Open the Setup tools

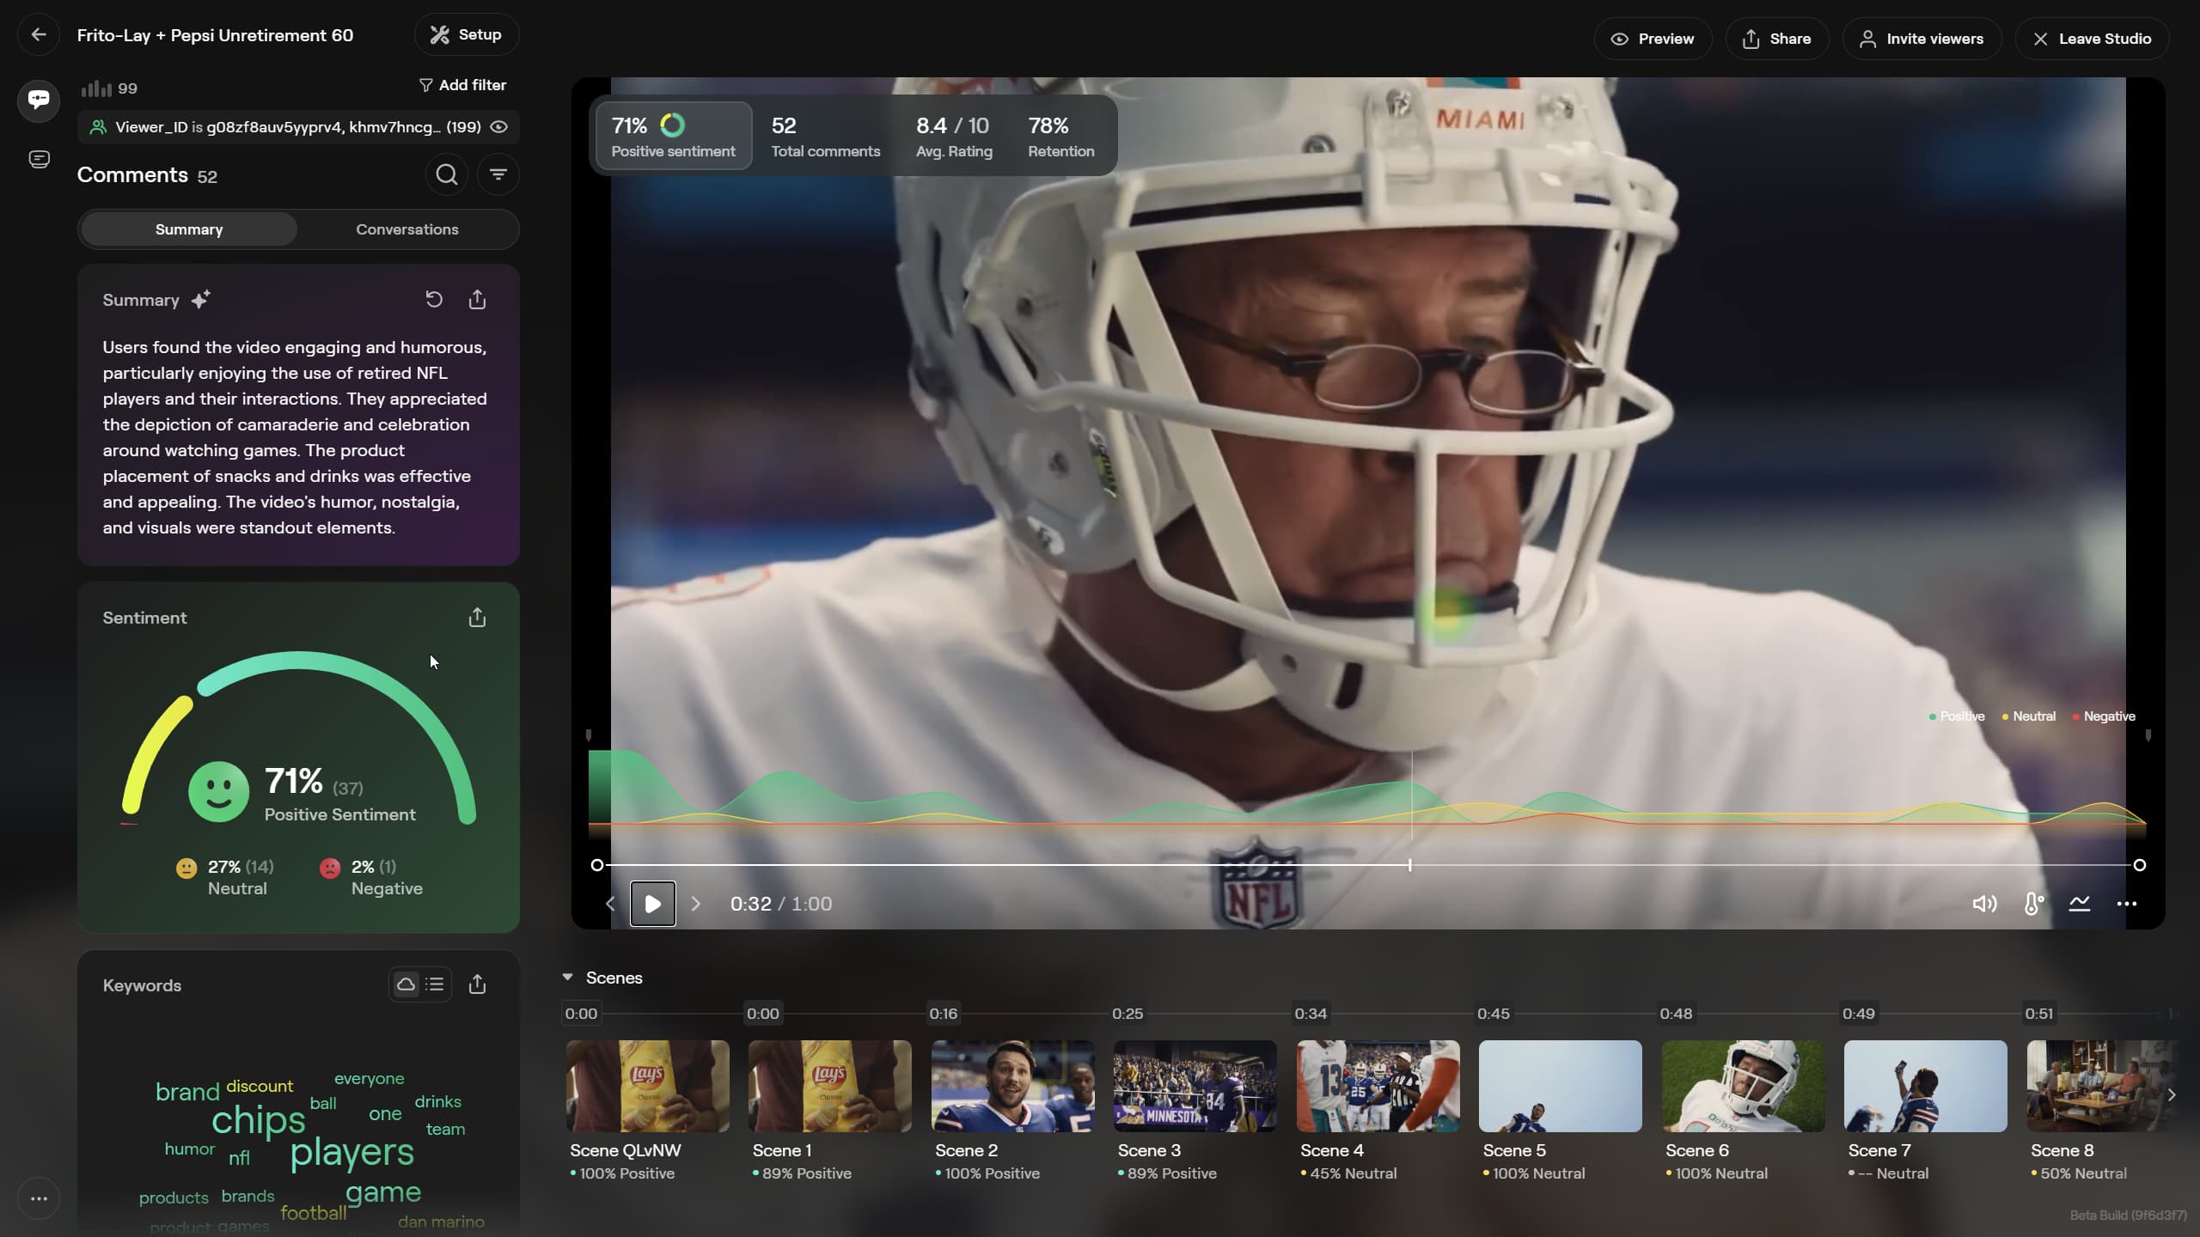[467, 35]
